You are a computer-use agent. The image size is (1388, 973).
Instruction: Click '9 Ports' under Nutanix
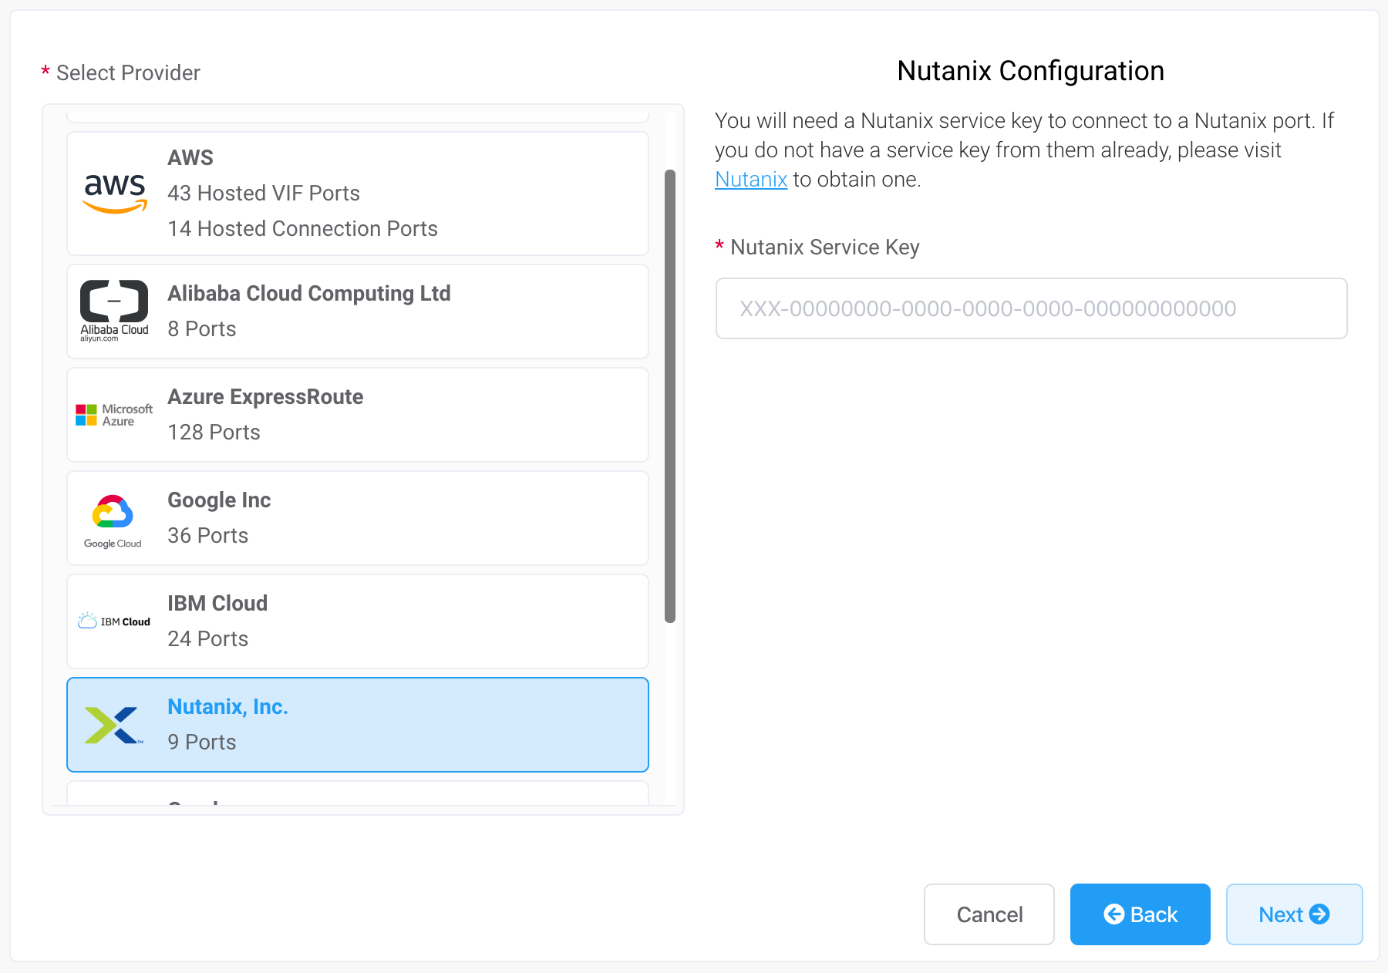click(x=201, y=742)
